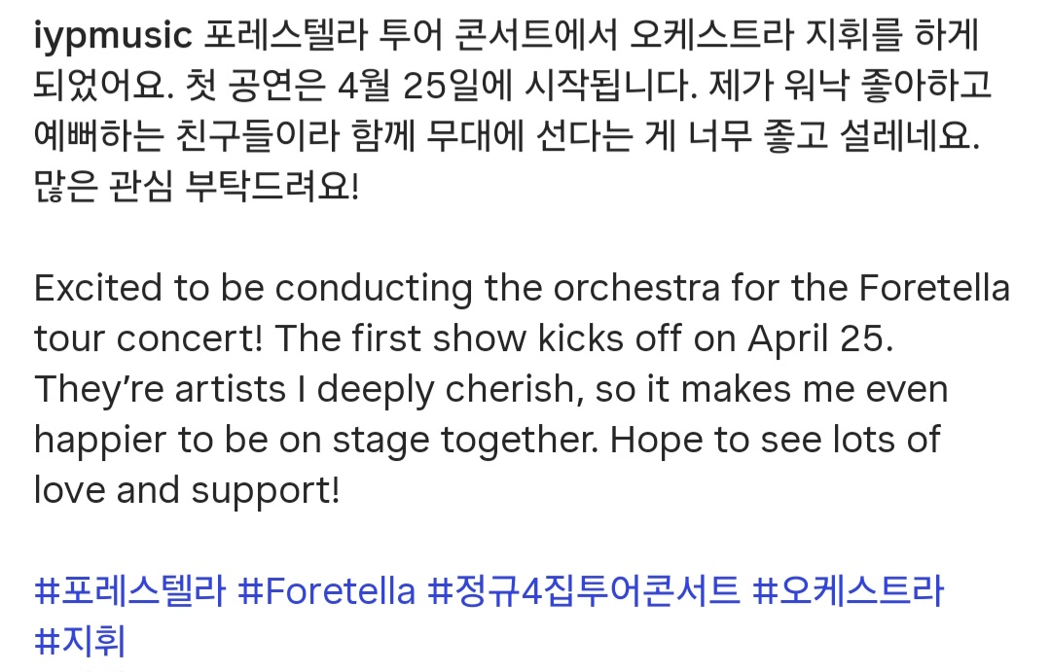Click "tour concert!" in the English caption
Image resolution: width=1051 pixels, height=672 pixels.
(149, 339)
